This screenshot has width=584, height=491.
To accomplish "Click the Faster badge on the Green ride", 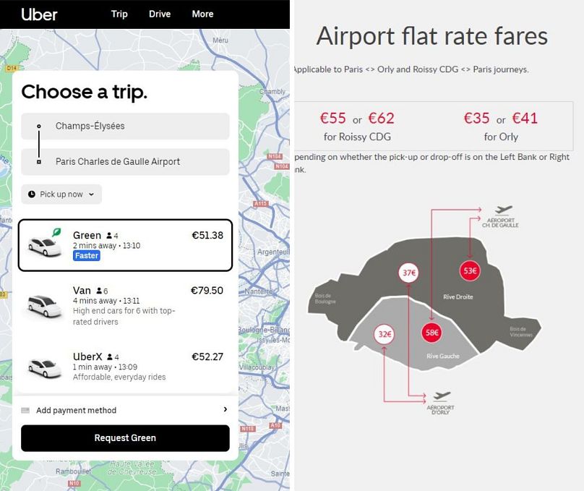I will [x=87, y=255].
